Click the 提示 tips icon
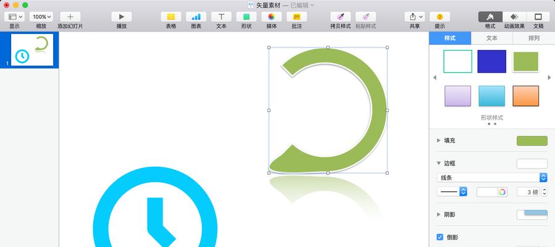555x247 pixels. (x=439, y=17)
